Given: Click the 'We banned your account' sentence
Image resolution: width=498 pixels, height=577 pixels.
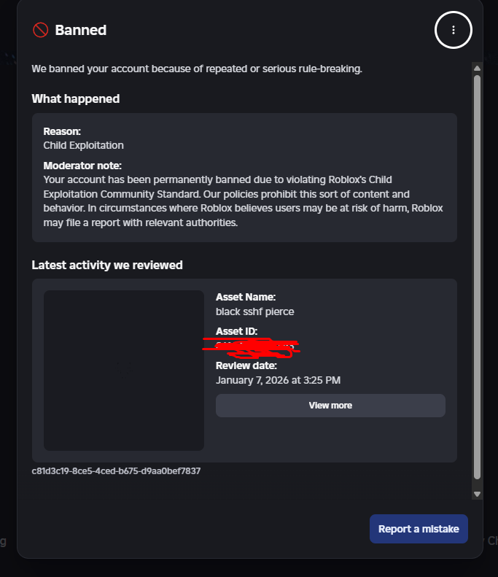Looking at the screenshot, I should [197, 69].
